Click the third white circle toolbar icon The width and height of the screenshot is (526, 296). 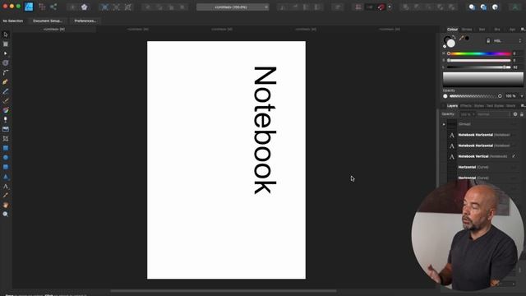[495, 7]
